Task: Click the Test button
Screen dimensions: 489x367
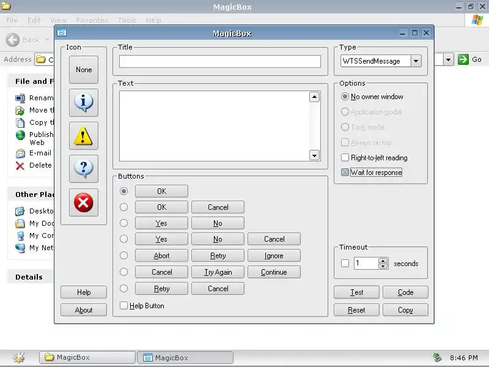Action: coord(356,292)
